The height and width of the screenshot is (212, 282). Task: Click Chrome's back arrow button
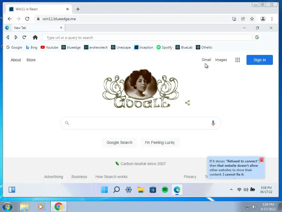tap(10, 19)
